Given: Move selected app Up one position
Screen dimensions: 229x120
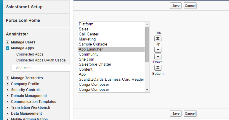Looking at the screenshot, I should click(158, 50).
